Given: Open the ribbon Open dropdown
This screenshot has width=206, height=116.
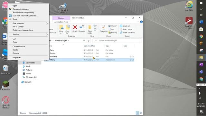Looking at the screenshot, I should tap(113, 26).
